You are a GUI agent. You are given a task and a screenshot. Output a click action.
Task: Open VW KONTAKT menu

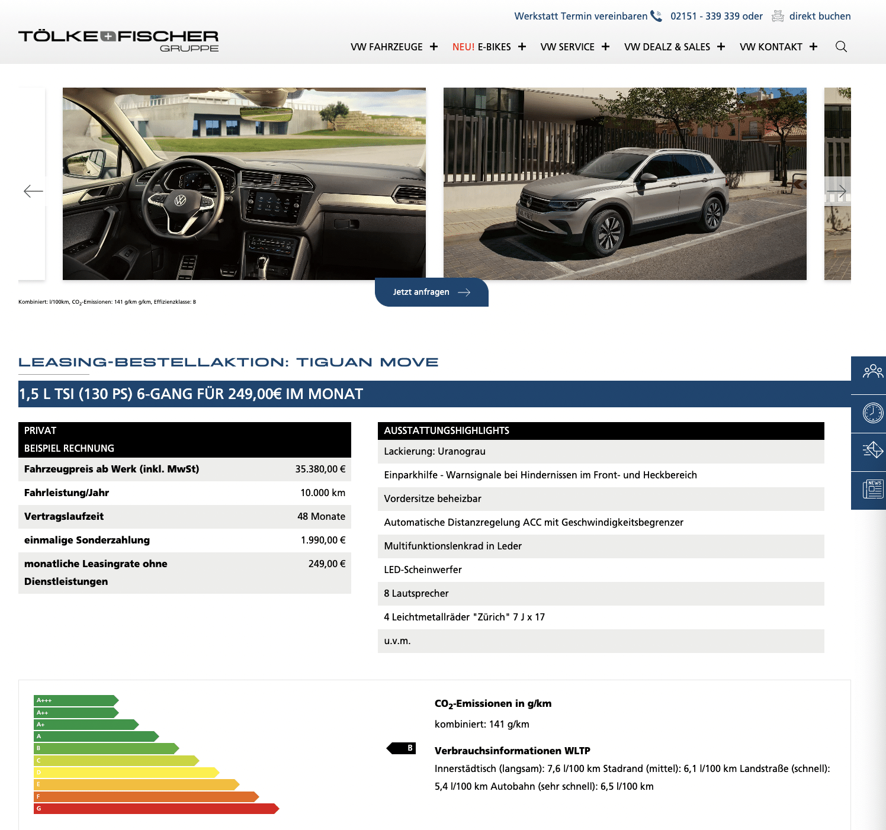click(771, 47)
